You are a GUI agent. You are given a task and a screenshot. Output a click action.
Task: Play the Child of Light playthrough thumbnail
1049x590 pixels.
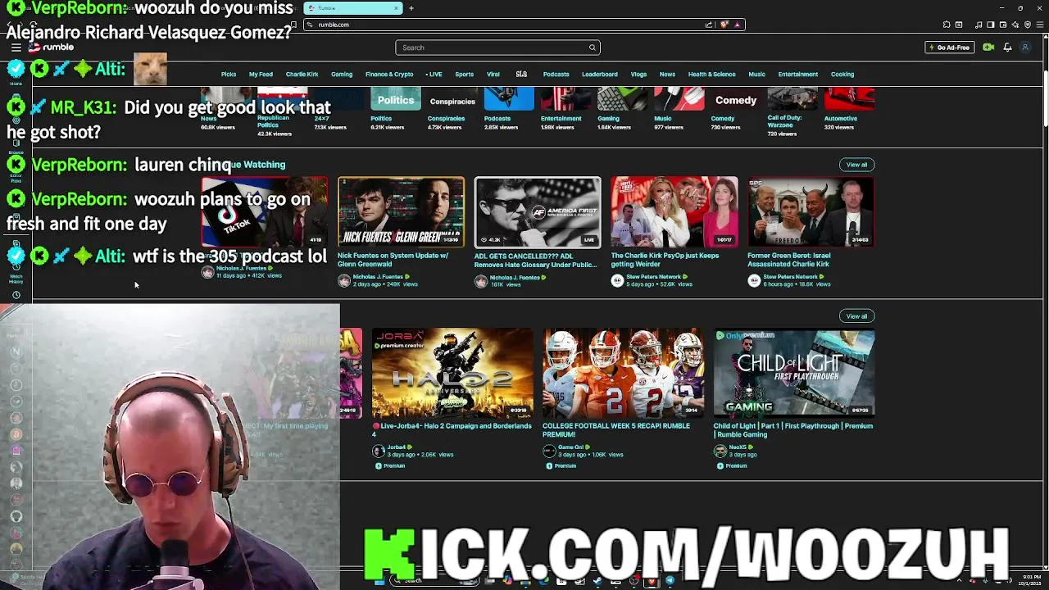793,374
